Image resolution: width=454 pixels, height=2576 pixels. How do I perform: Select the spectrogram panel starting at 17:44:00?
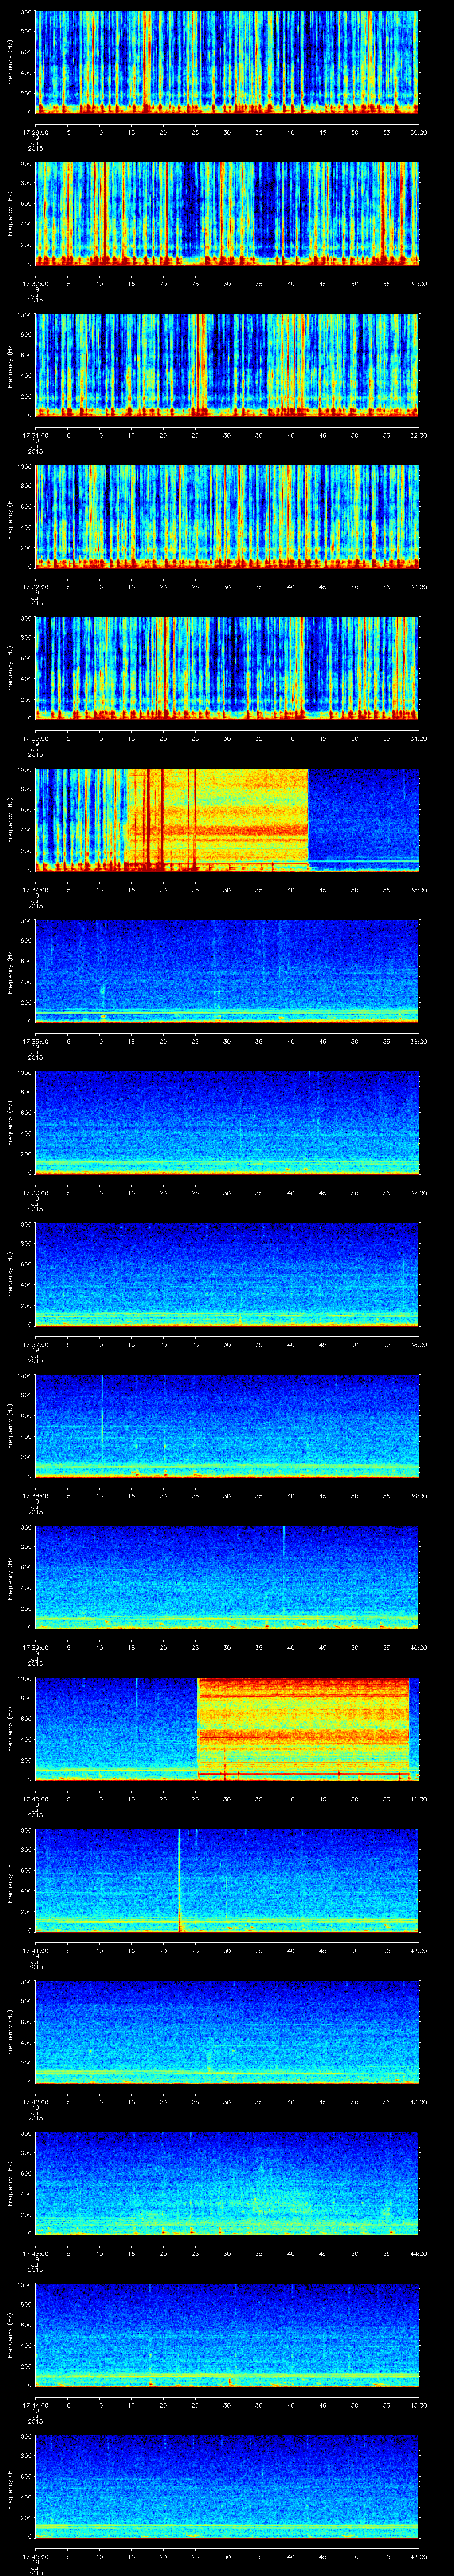(x=227, y=2335)
